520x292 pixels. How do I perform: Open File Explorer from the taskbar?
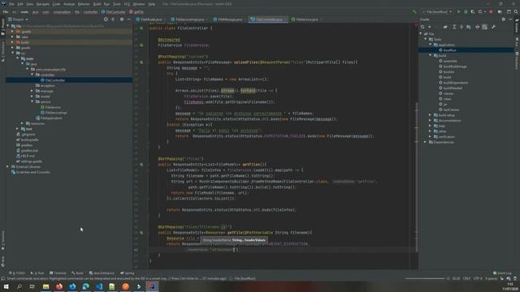(x=45, y=286)
